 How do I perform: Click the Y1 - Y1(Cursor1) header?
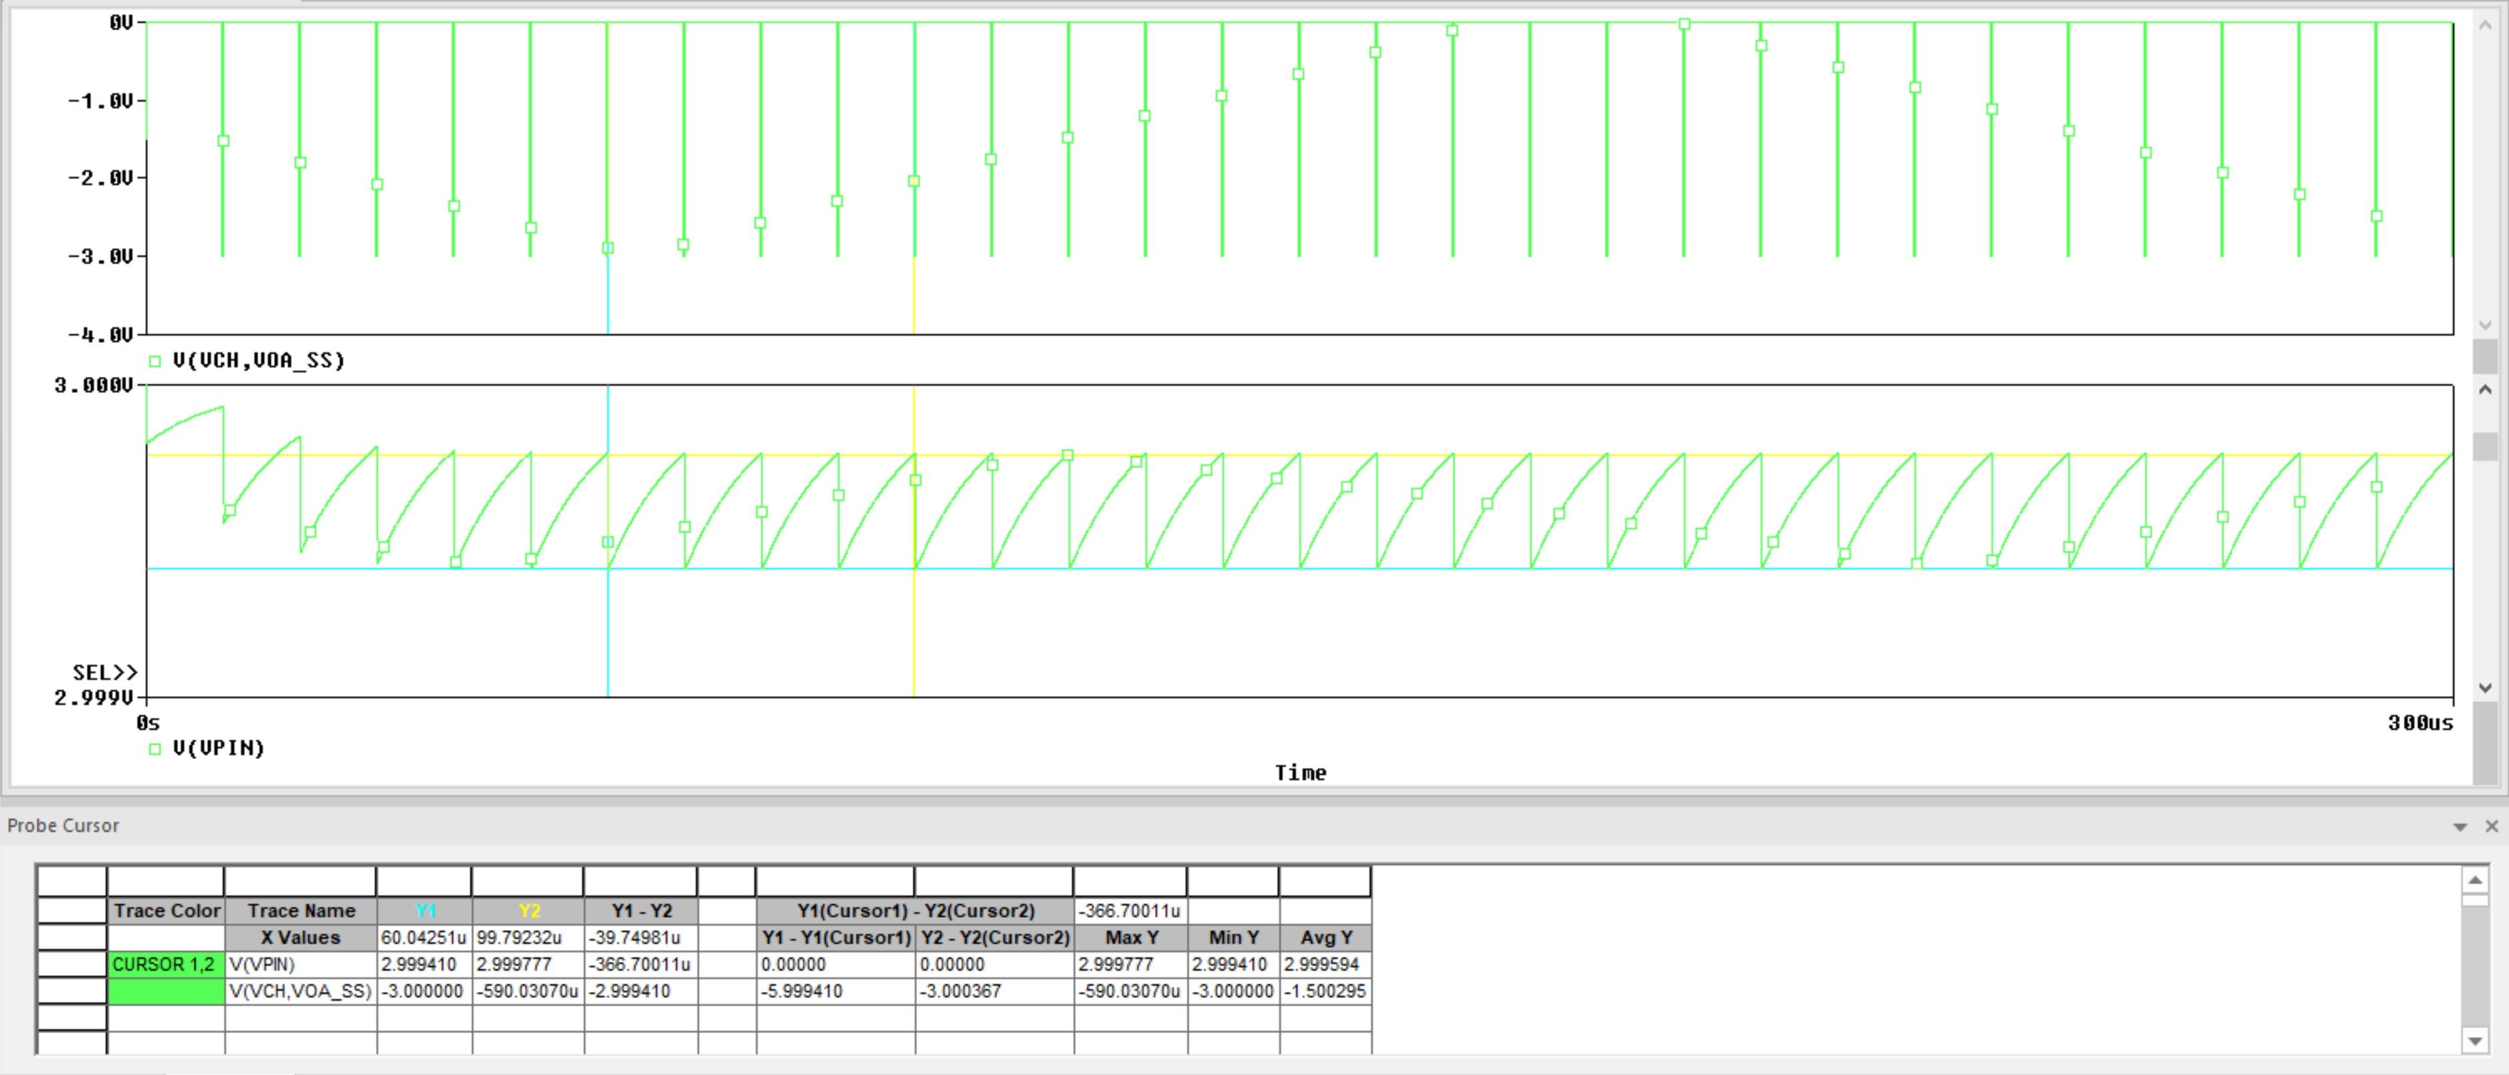836,938
